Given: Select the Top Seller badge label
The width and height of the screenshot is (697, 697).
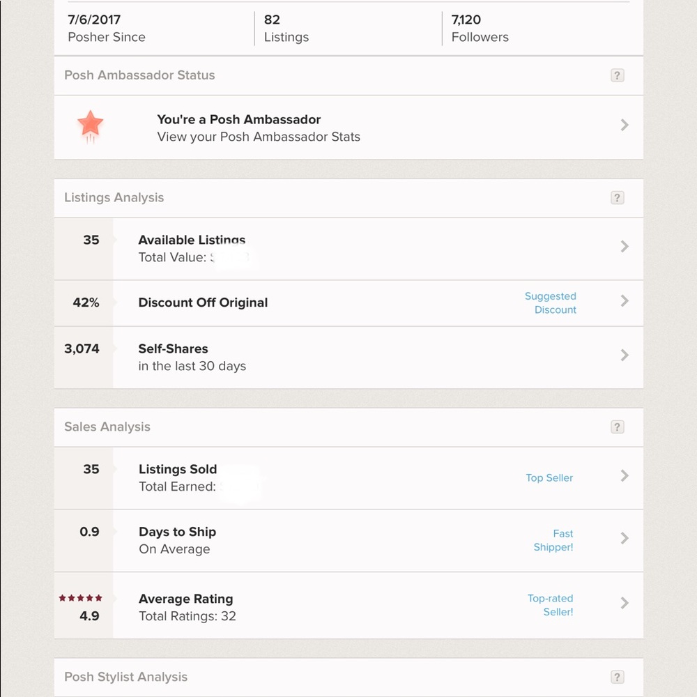Looking at the screenshot, I should pos(549,478).
